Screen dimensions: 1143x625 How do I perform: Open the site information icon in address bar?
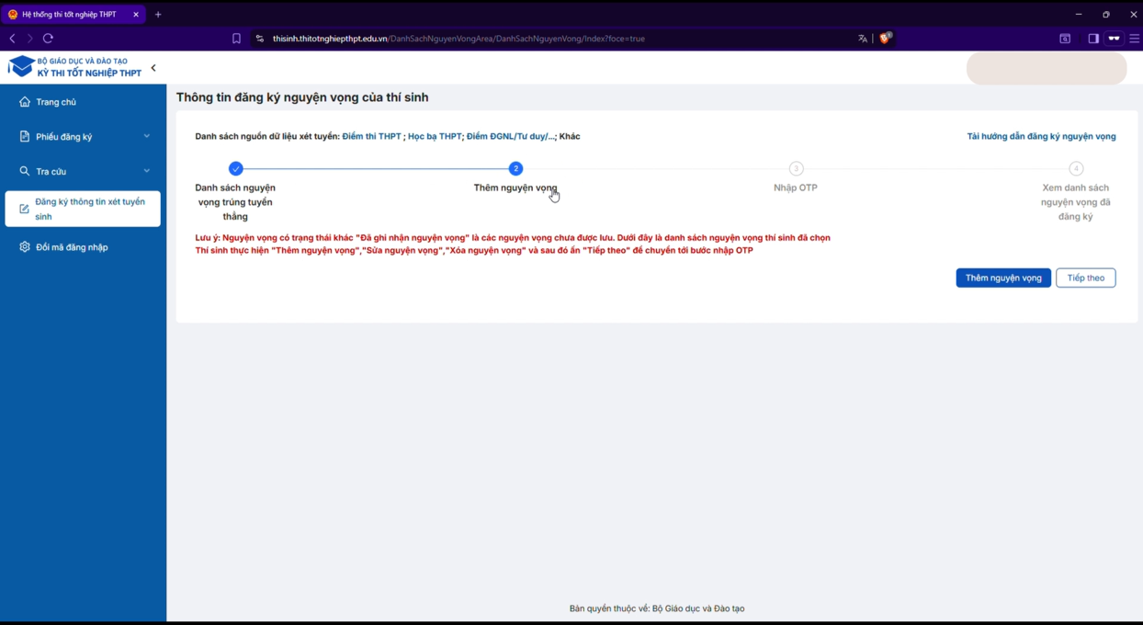(x=260, y=39)
